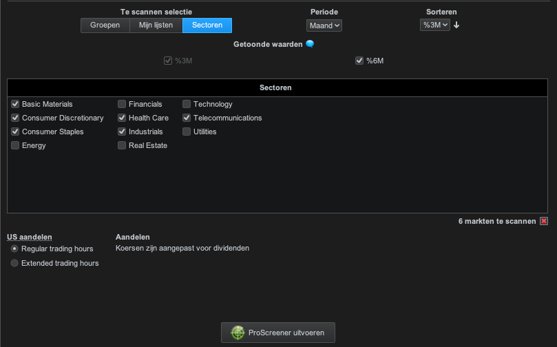Toggle the %3M displayed value checkbox
The image size is (557, 347).
coord(168,61)
